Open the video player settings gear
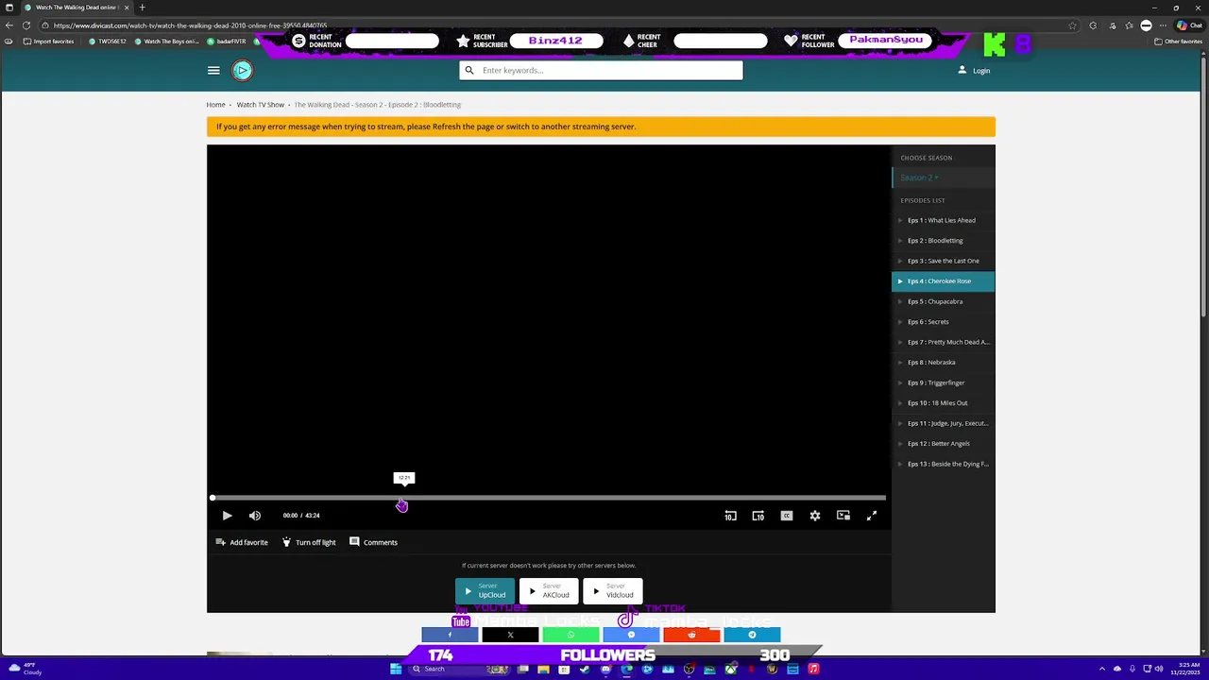The height and width of the screenshot is (680, 1209). point(815,516)
